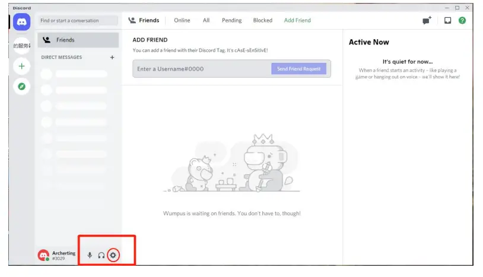
Task: Minimize the Discord window
Action: coord(447,8)
